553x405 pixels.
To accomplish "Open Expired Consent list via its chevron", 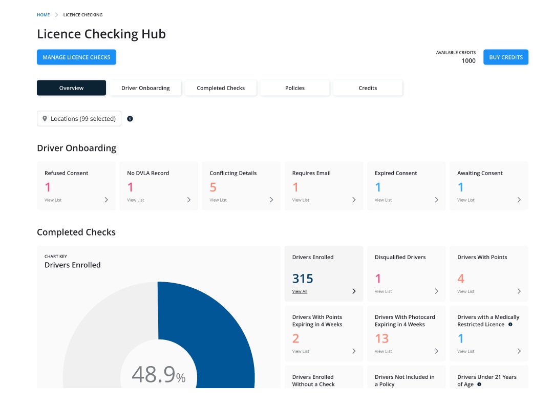I will tap(436, 200).
